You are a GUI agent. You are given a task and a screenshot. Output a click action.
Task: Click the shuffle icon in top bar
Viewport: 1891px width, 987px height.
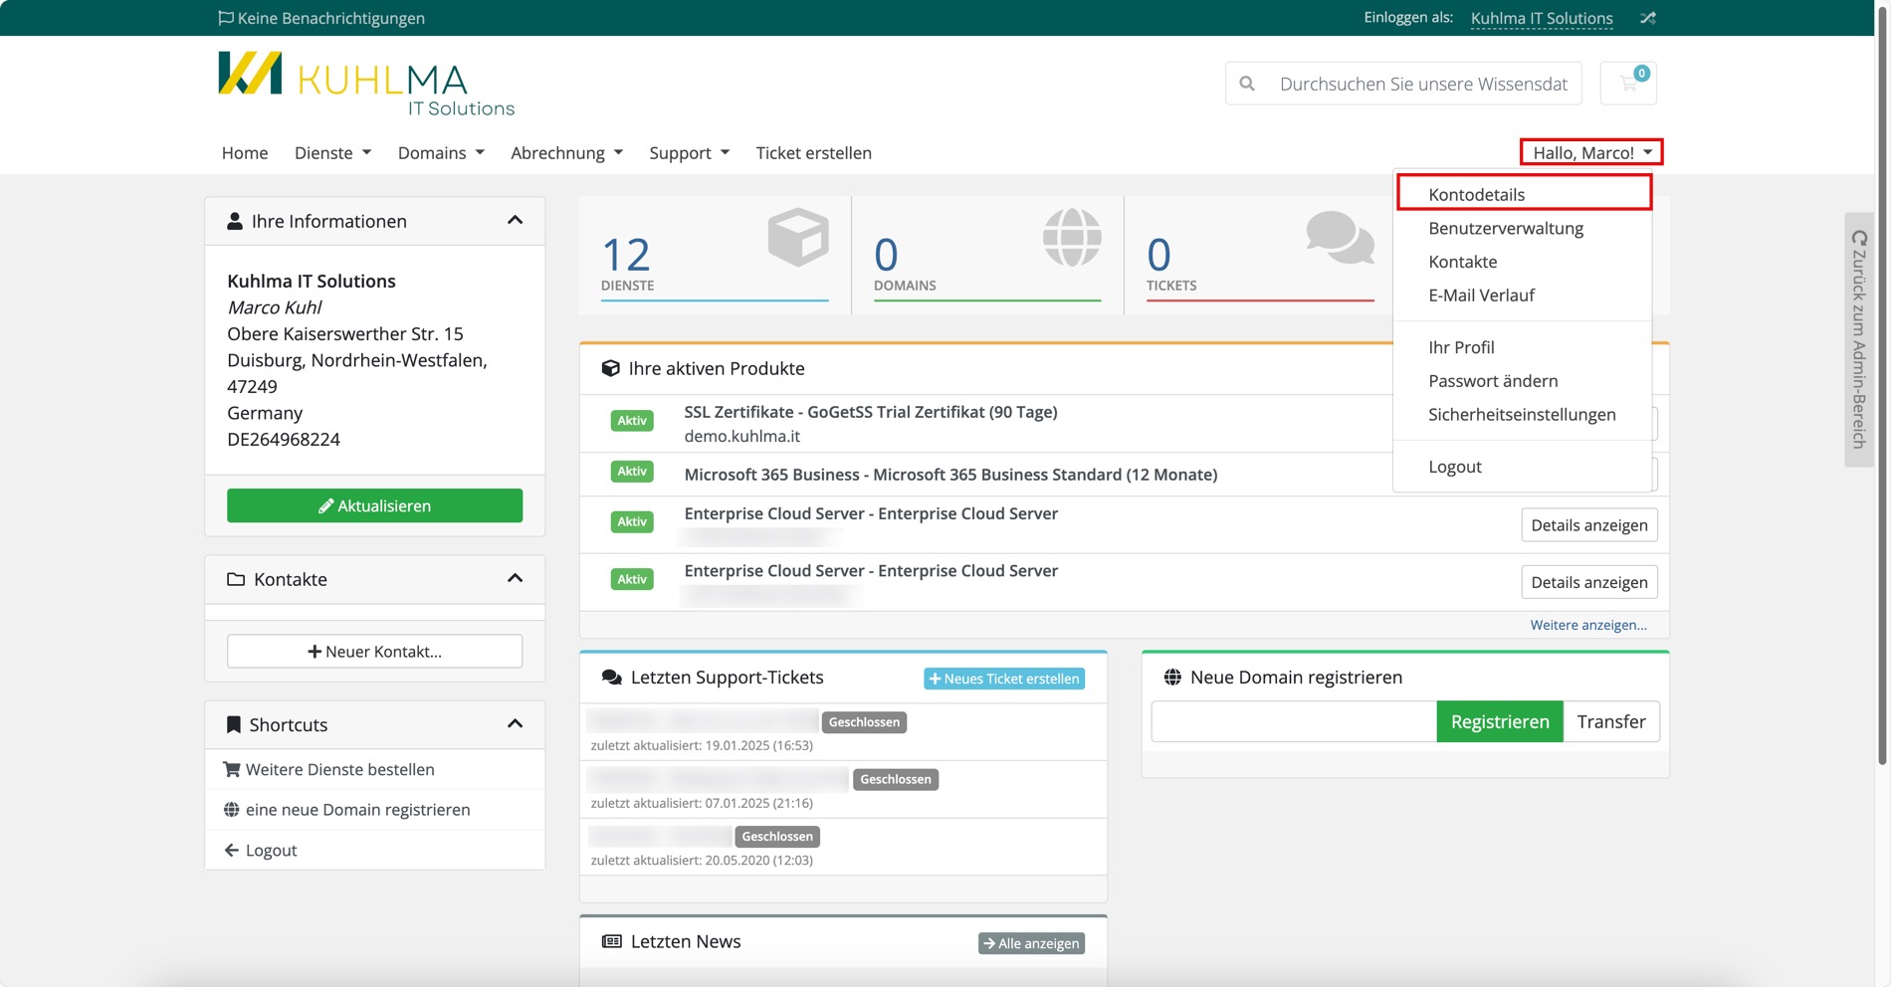(1648, 18)
